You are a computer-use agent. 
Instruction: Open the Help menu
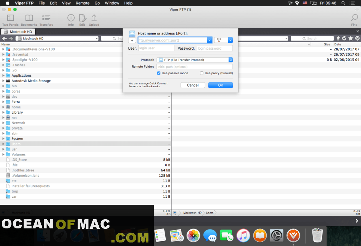point(128,3)
